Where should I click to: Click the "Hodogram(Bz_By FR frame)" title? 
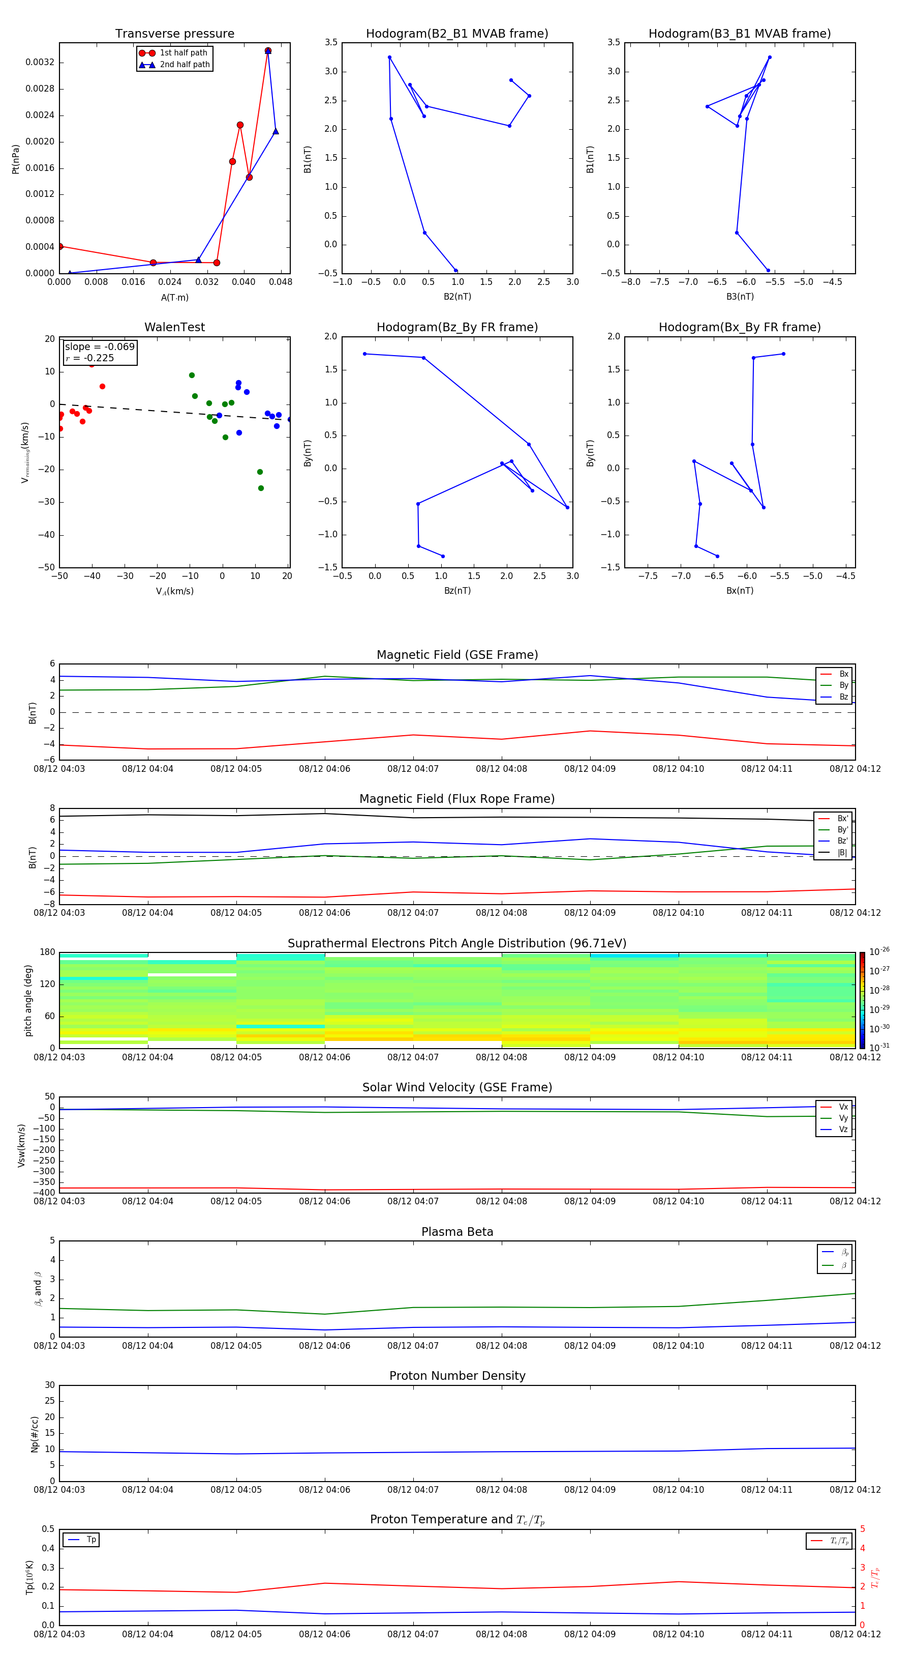tap(457, 327)
